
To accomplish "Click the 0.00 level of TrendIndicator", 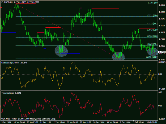I will coord(160,106).
